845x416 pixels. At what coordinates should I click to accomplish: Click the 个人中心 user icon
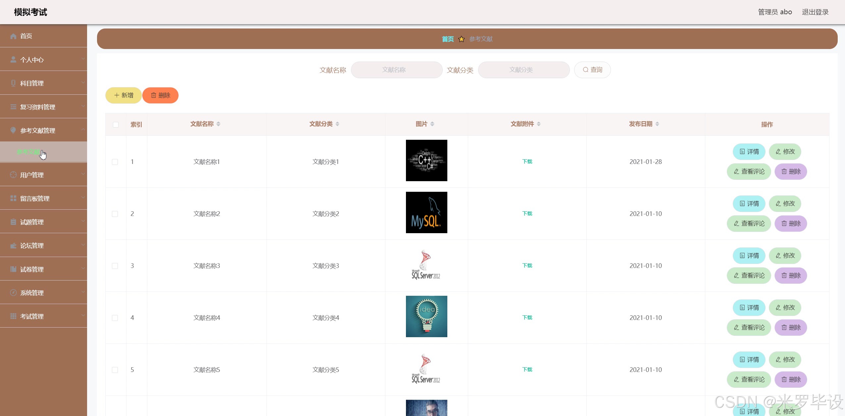(13, 60)
